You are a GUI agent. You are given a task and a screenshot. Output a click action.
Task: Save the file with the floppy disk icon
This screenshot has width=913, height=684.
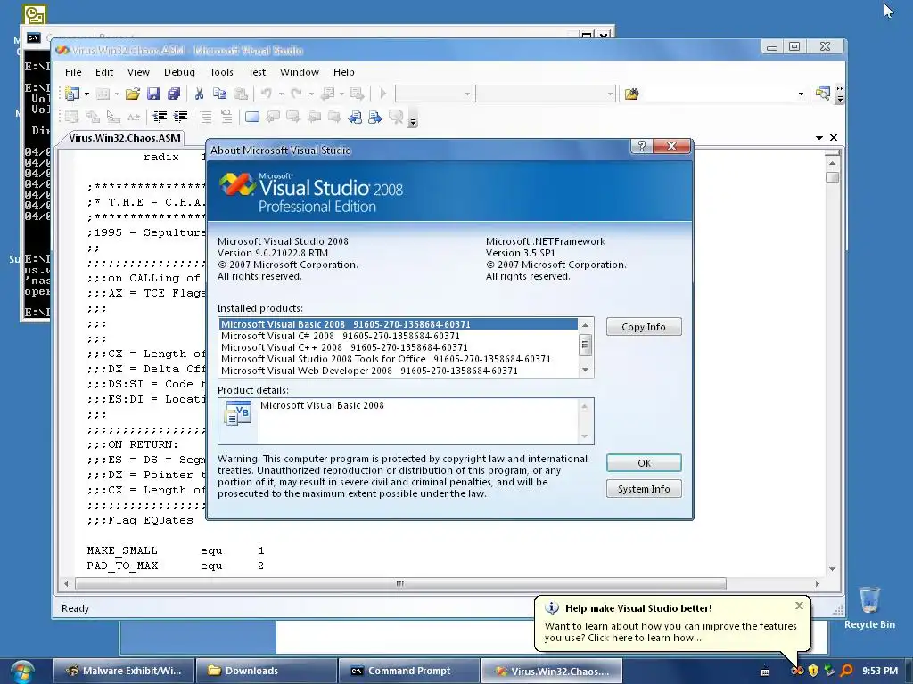tap(153, 94)
